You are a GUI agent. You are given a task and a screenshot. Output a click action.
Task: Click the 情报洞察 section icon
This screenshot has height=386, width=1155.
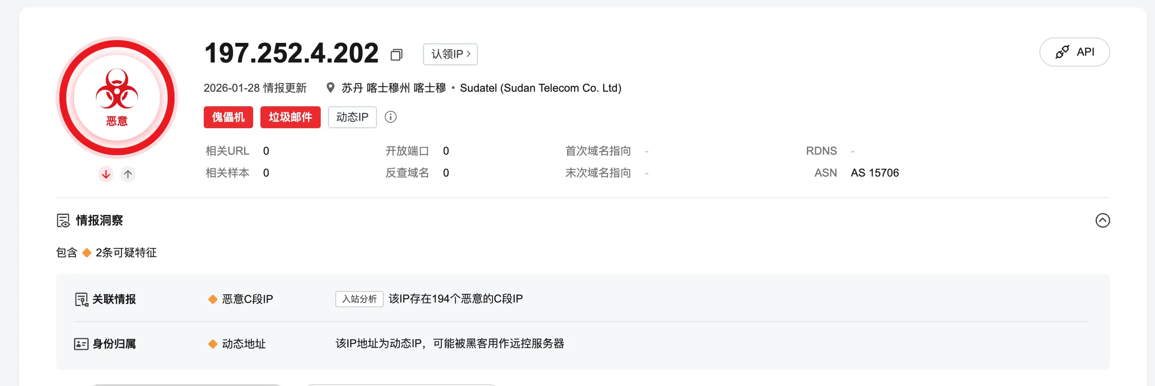(x=63, y=220)
